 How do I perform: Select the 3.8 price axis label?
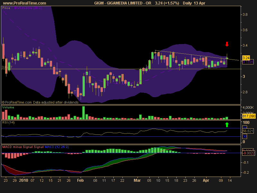click(245, 14)
